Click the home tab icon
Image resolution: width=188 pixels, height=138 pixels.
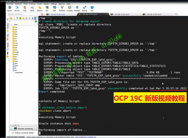point(42,14)
